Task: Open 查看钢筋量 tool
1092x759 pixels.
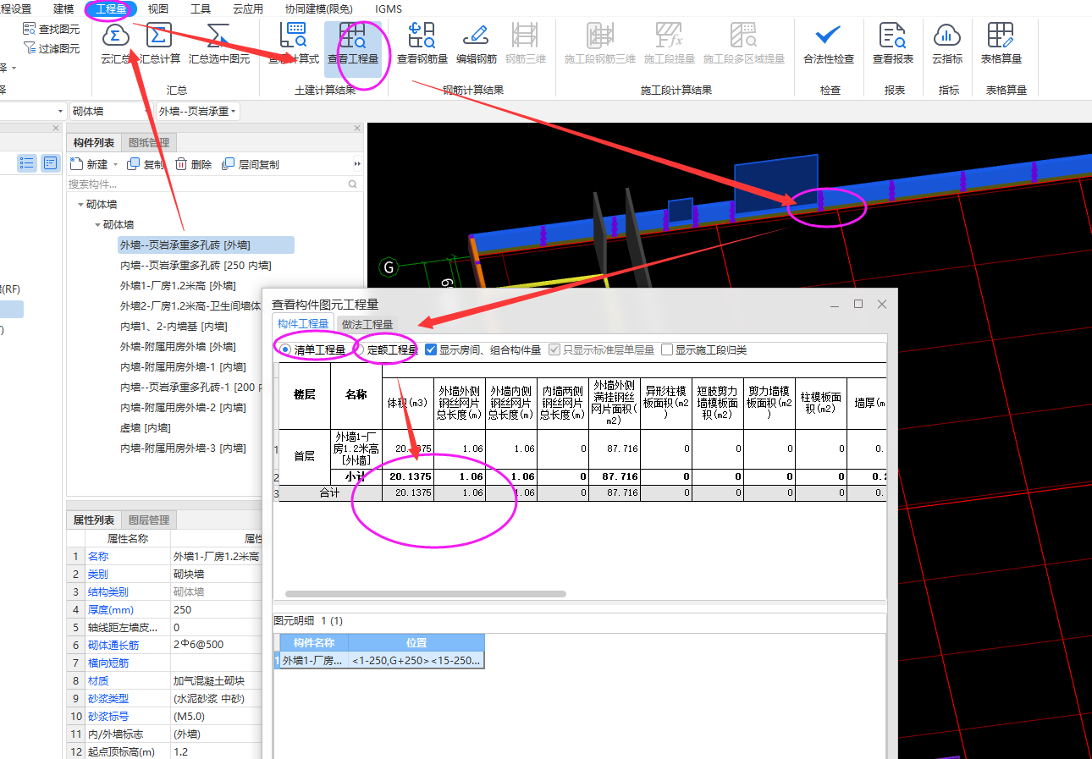Action: click(x=422, y=45)
